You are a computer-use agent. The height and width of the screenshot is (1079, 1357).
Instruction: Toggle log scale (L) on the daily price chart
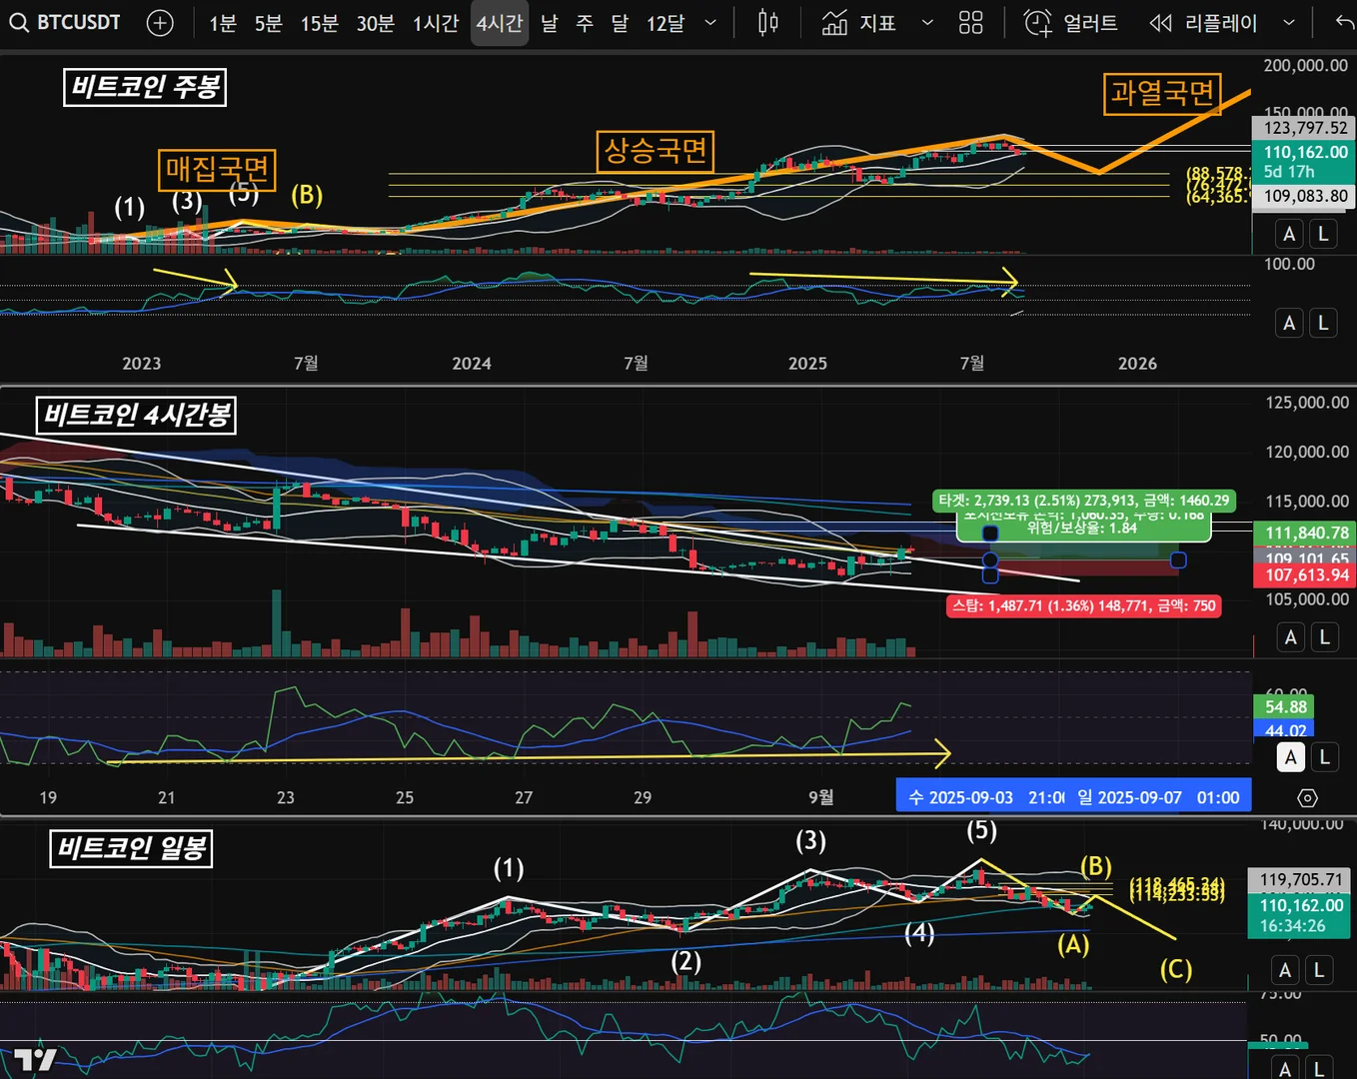pos(1319,970)
